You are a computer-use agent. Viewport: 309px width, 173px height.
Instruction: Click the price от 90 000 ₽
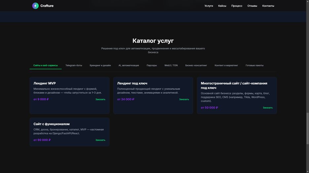point(42,140)
